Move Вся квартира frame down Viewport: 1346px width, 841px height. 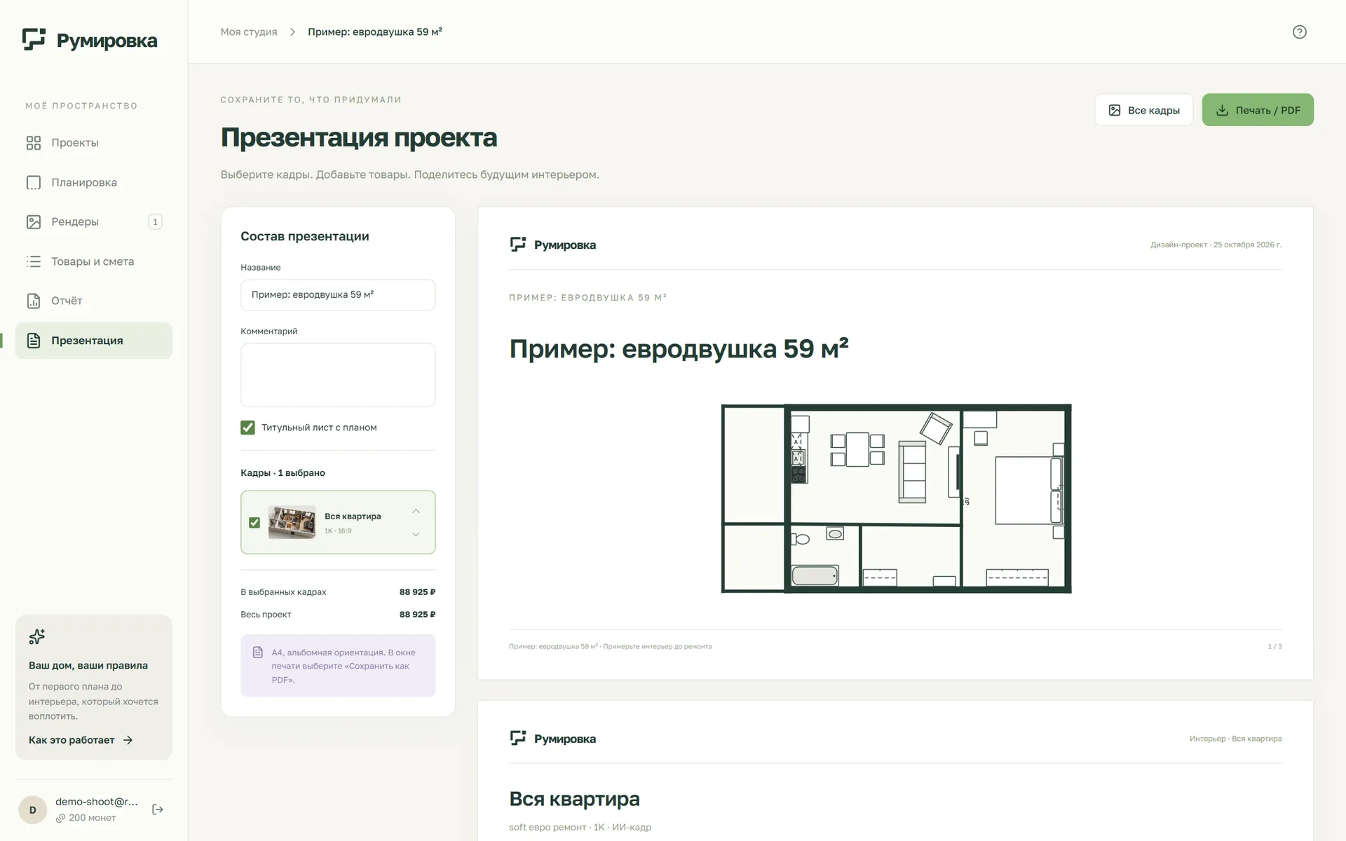point(416,534)
